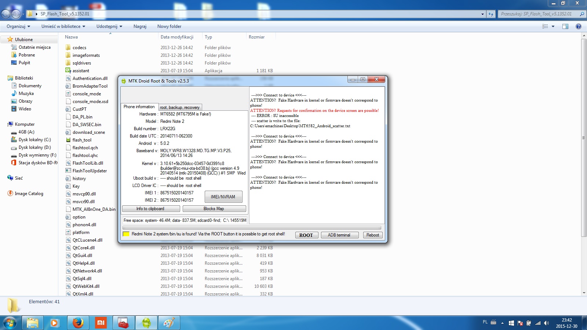Viewport: 587px width, 330px height.
Task: Click the Explorer help question mark icon
Action: pyautogui.click(x=579, y=26)
